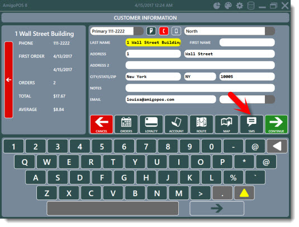Tap the backspace key on keyboard
The width and height of the screenshot is (299, 227).
pyautogui.click(x=277, y=146)
